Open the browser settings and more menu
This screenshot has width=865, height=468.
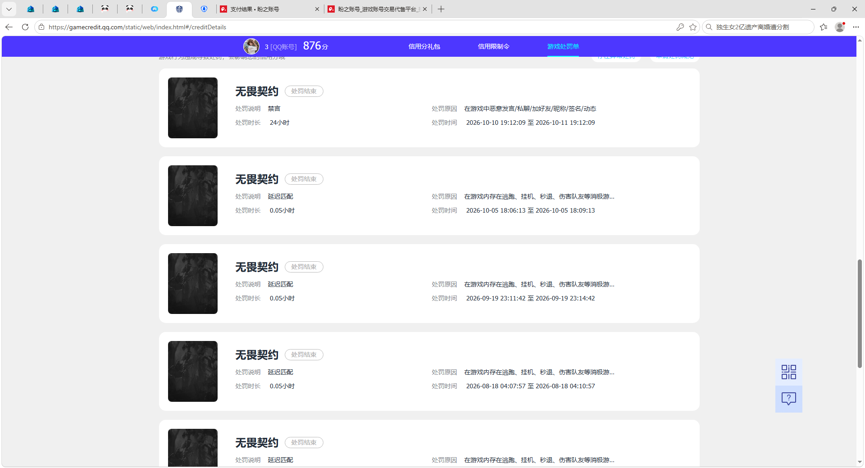[856, 27]
